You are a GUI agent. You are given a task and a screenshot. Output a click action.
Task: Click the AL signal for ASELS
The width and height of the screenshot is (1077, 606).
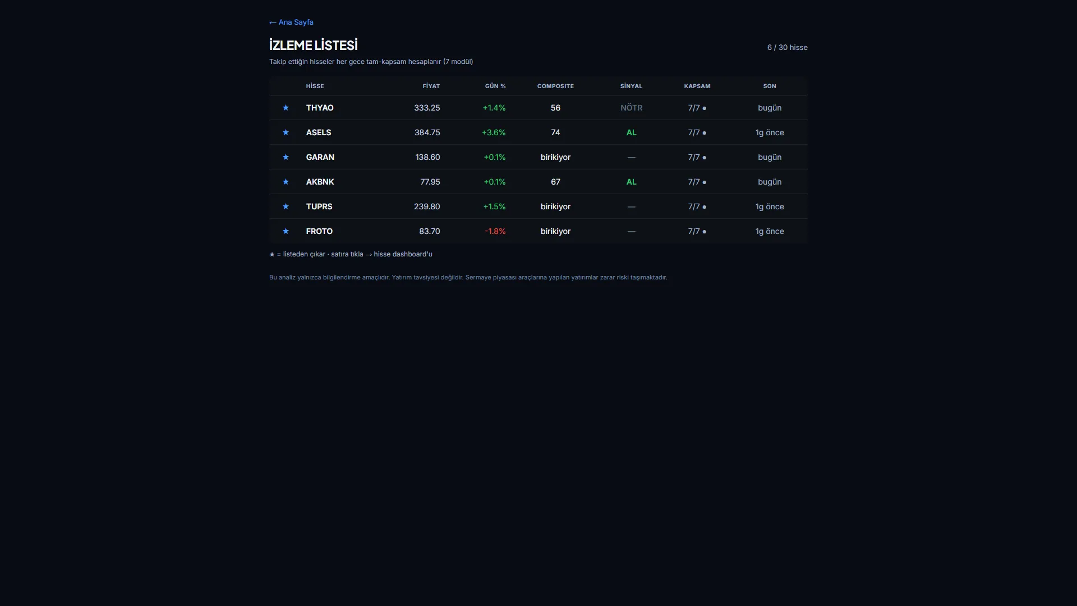pos(632,132)
